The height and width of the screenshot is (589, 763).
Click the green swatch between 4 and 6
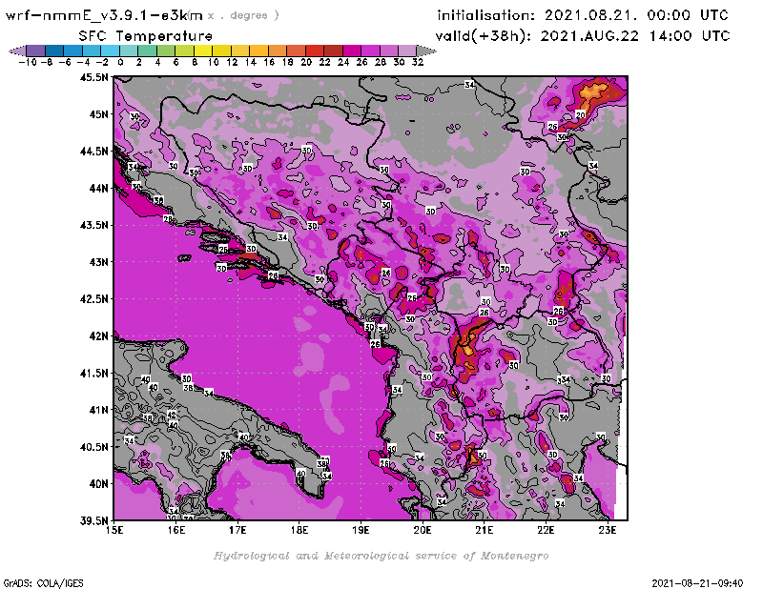tap(167, 51)
